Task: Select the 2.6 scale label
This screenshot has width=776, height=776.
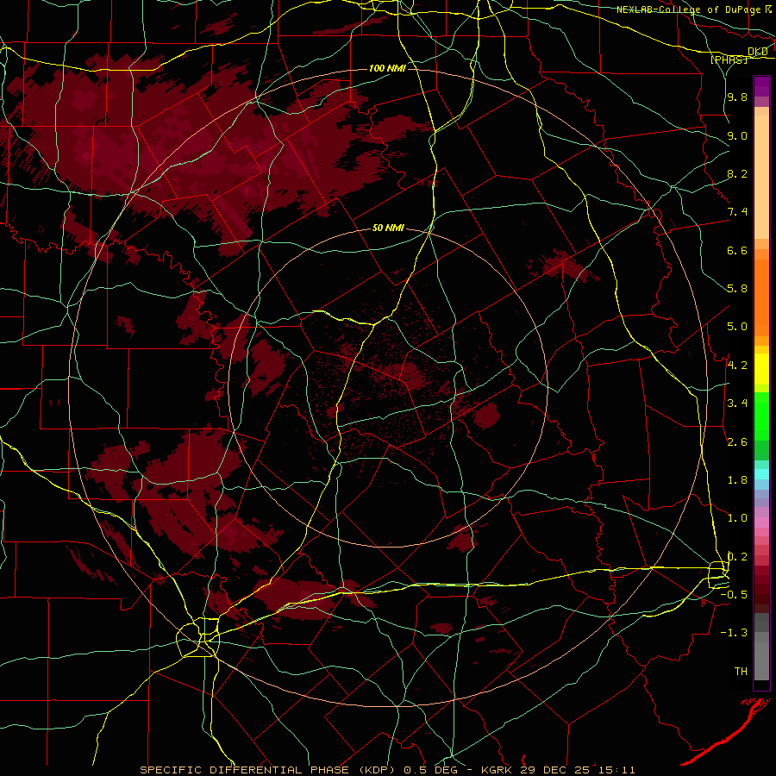Action: tap(737, 442)
